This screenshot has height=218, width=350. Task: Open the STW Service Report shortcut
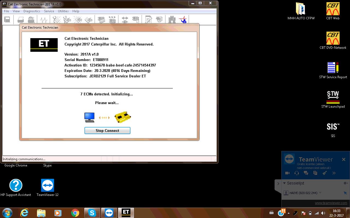(x=333, y=70)
